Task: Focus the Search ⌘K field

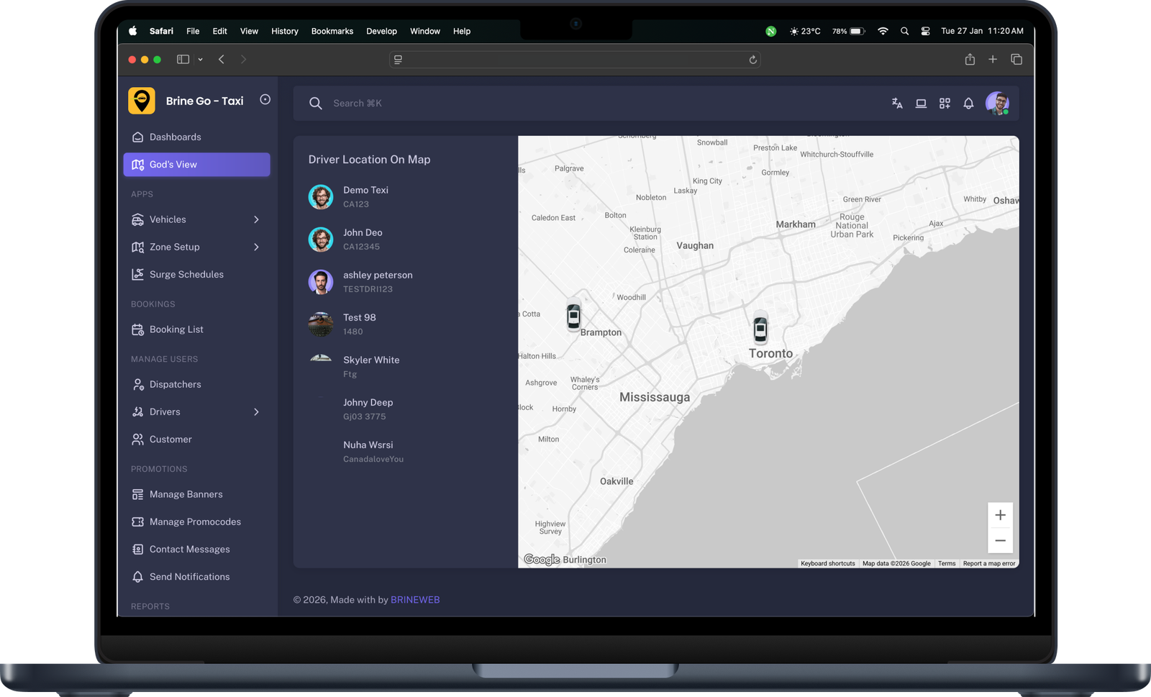Action: [358, 104]
